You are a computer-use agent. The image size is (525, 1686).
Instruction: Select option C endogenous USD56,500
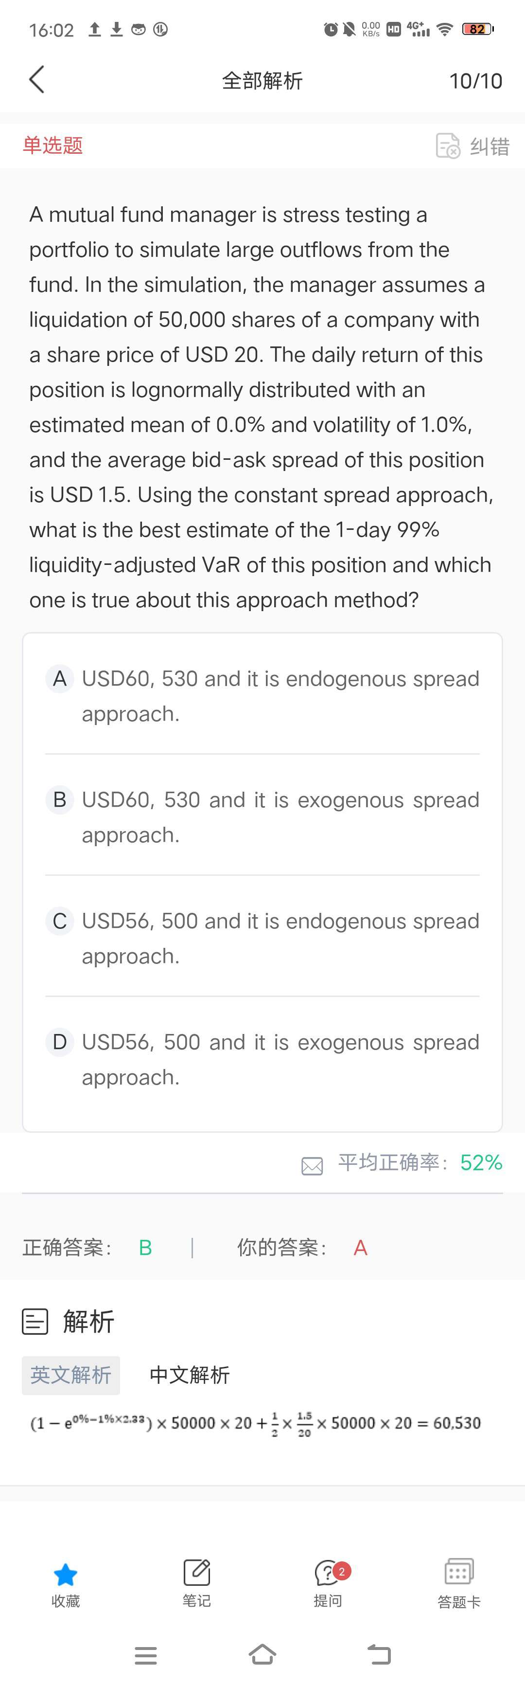pos(262,938)
